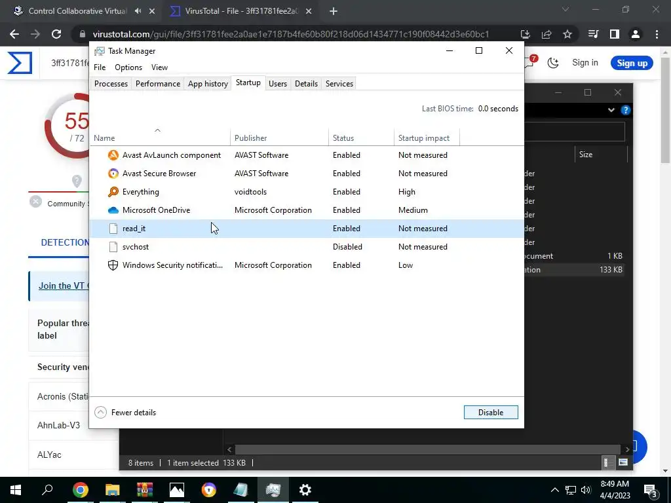Open Task Manager View menu
The width and height of the screenshot is (671, 503).
[159, 67]
